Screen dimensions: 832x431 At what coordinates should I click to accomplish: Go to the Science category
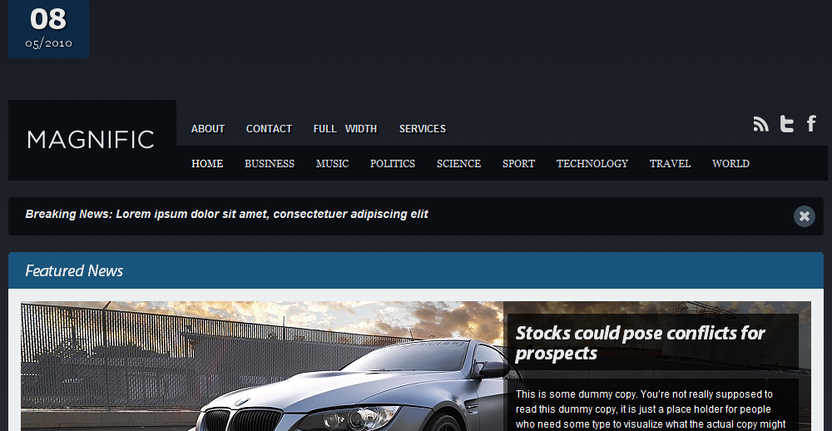(x=459, y=163)
